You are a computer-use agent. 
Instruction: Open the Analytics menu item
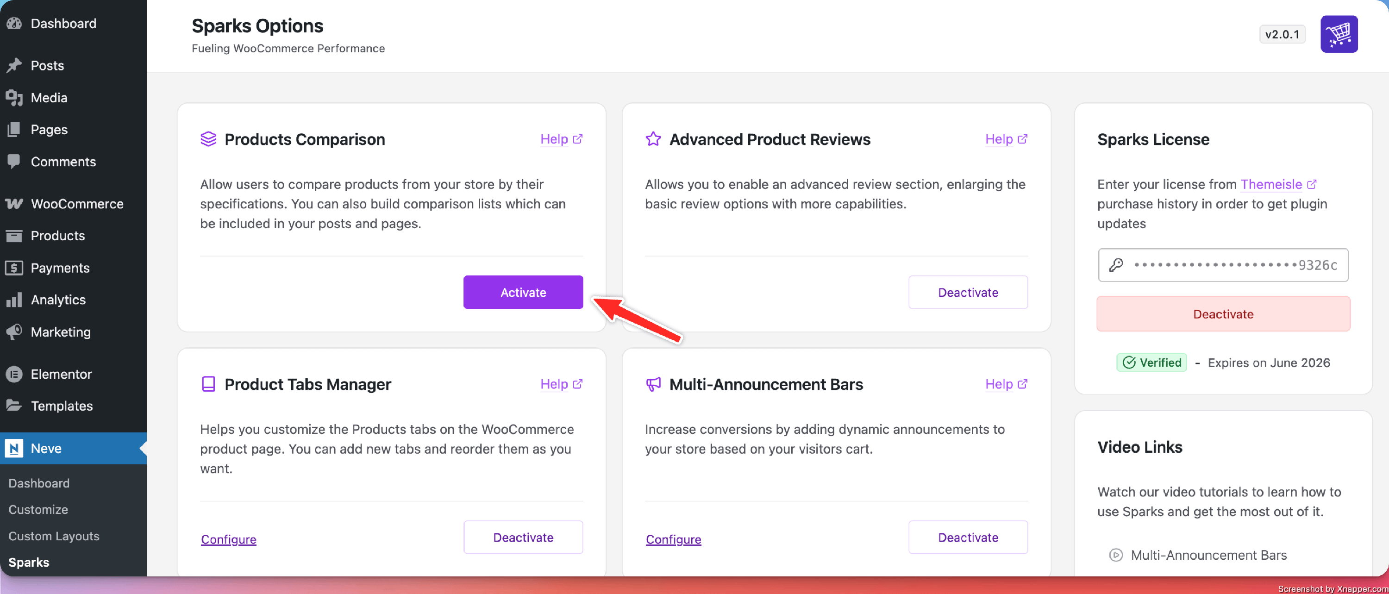[x=58, y=300]
